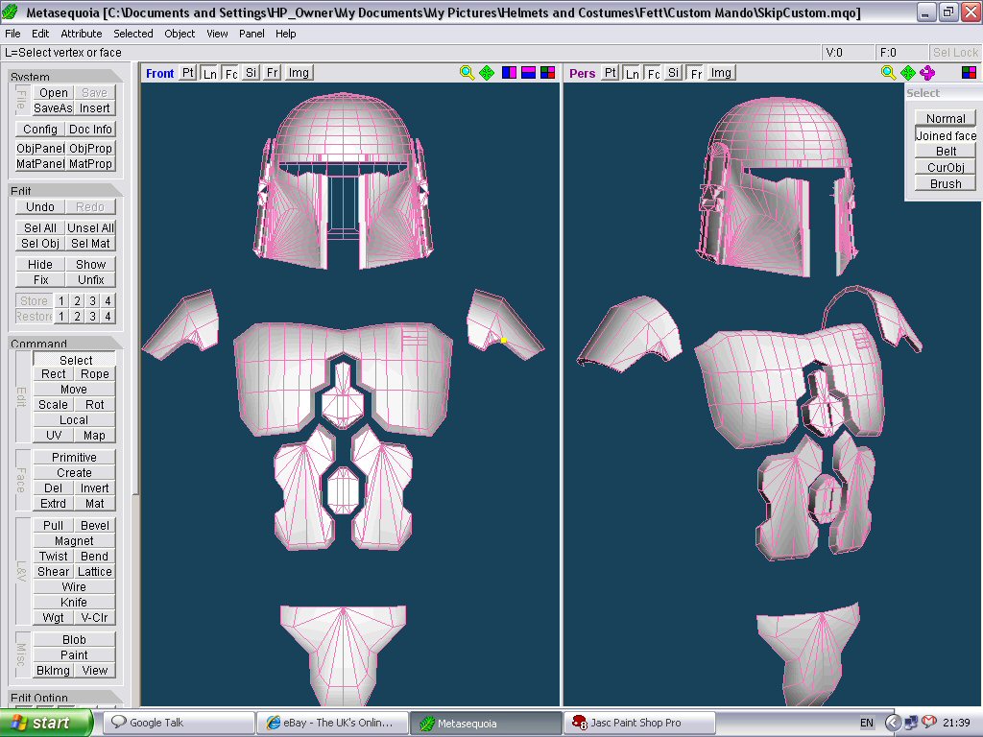Open the Panel menu
Screen dimensions: 983x737
point(252,34)
